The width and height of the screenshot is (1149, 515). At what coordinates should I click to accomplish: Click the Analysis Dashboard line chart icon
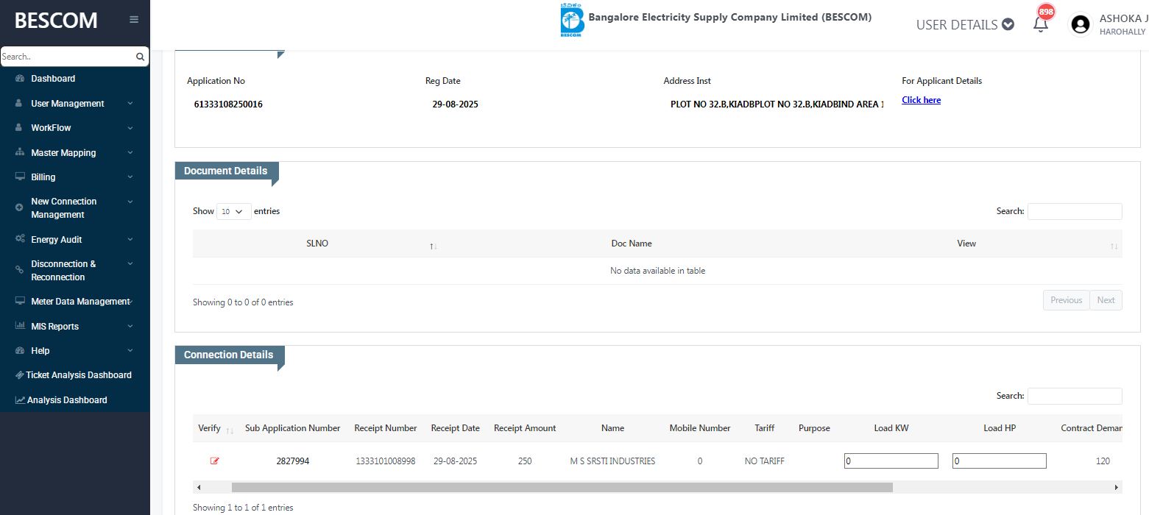(20, 400)
